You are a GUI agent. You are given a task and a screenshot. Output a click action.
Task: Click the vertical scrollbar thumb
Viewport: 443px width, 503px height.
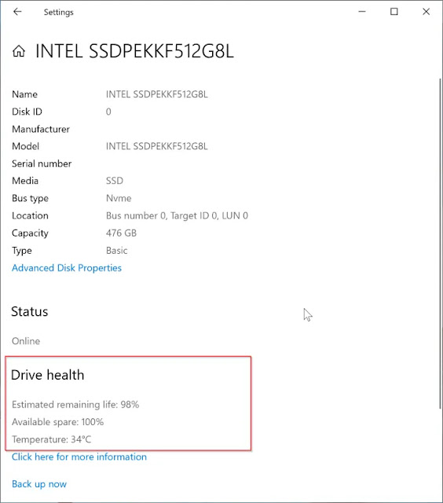(441, 243)
